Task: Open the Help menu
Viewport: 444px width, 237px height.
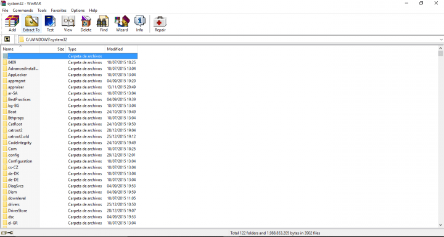Action: pyautogui.click(x=93, y=10)
